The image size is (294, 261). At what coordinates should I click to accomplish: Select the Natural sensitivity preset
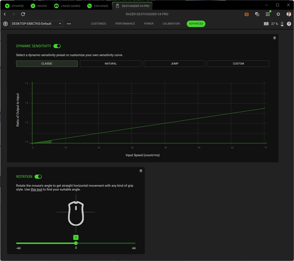111,63
